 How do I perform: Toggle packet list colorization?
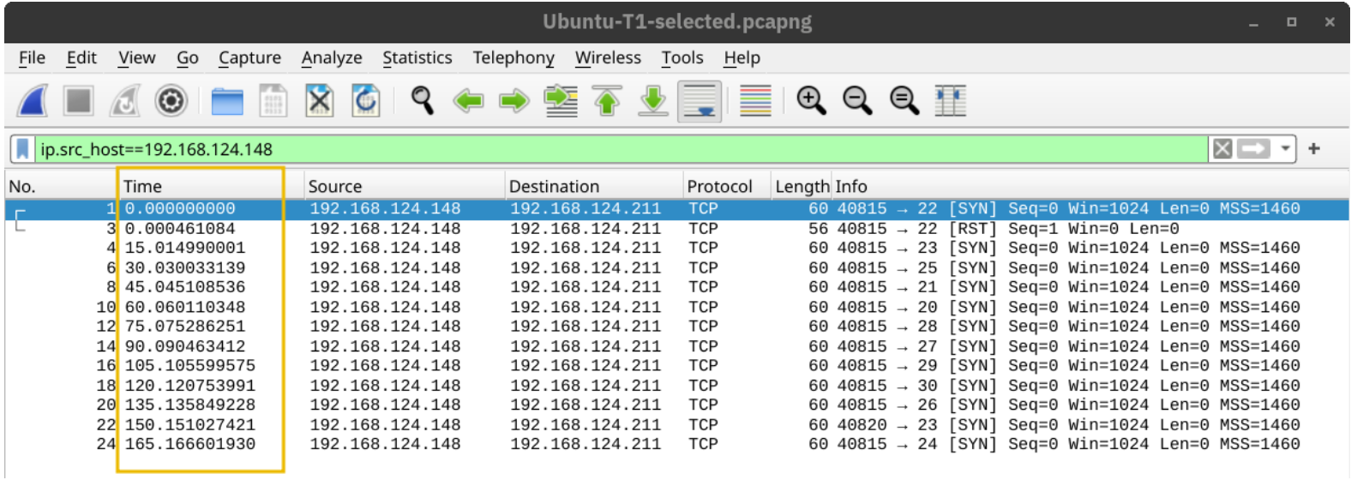pyautogui.click(x=755, y=101)
